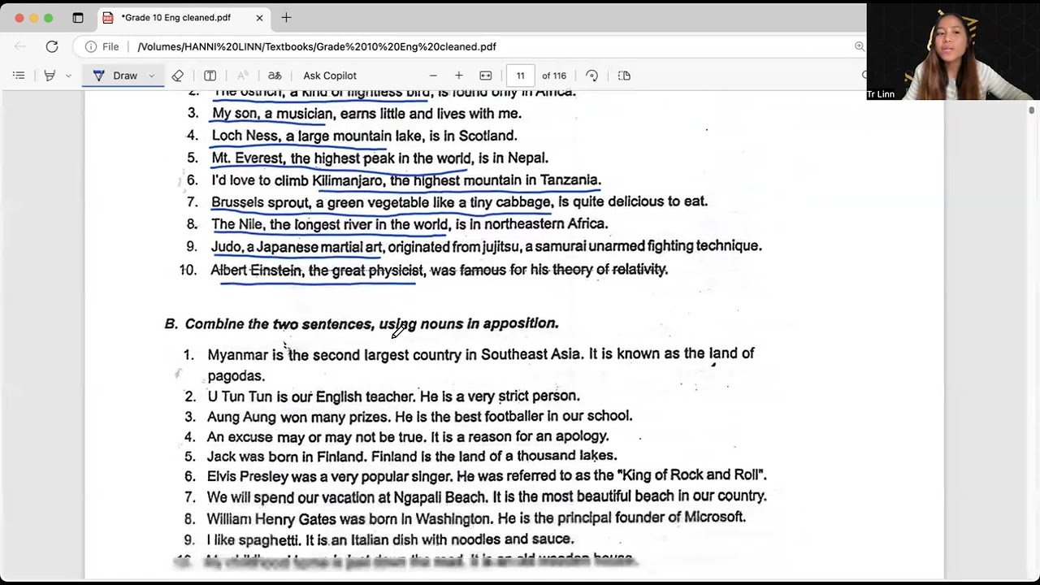The image size is (1040, 585).
Task: Click the 'Myanmar is the second largest country' sentence
Action: pos(480,364)
